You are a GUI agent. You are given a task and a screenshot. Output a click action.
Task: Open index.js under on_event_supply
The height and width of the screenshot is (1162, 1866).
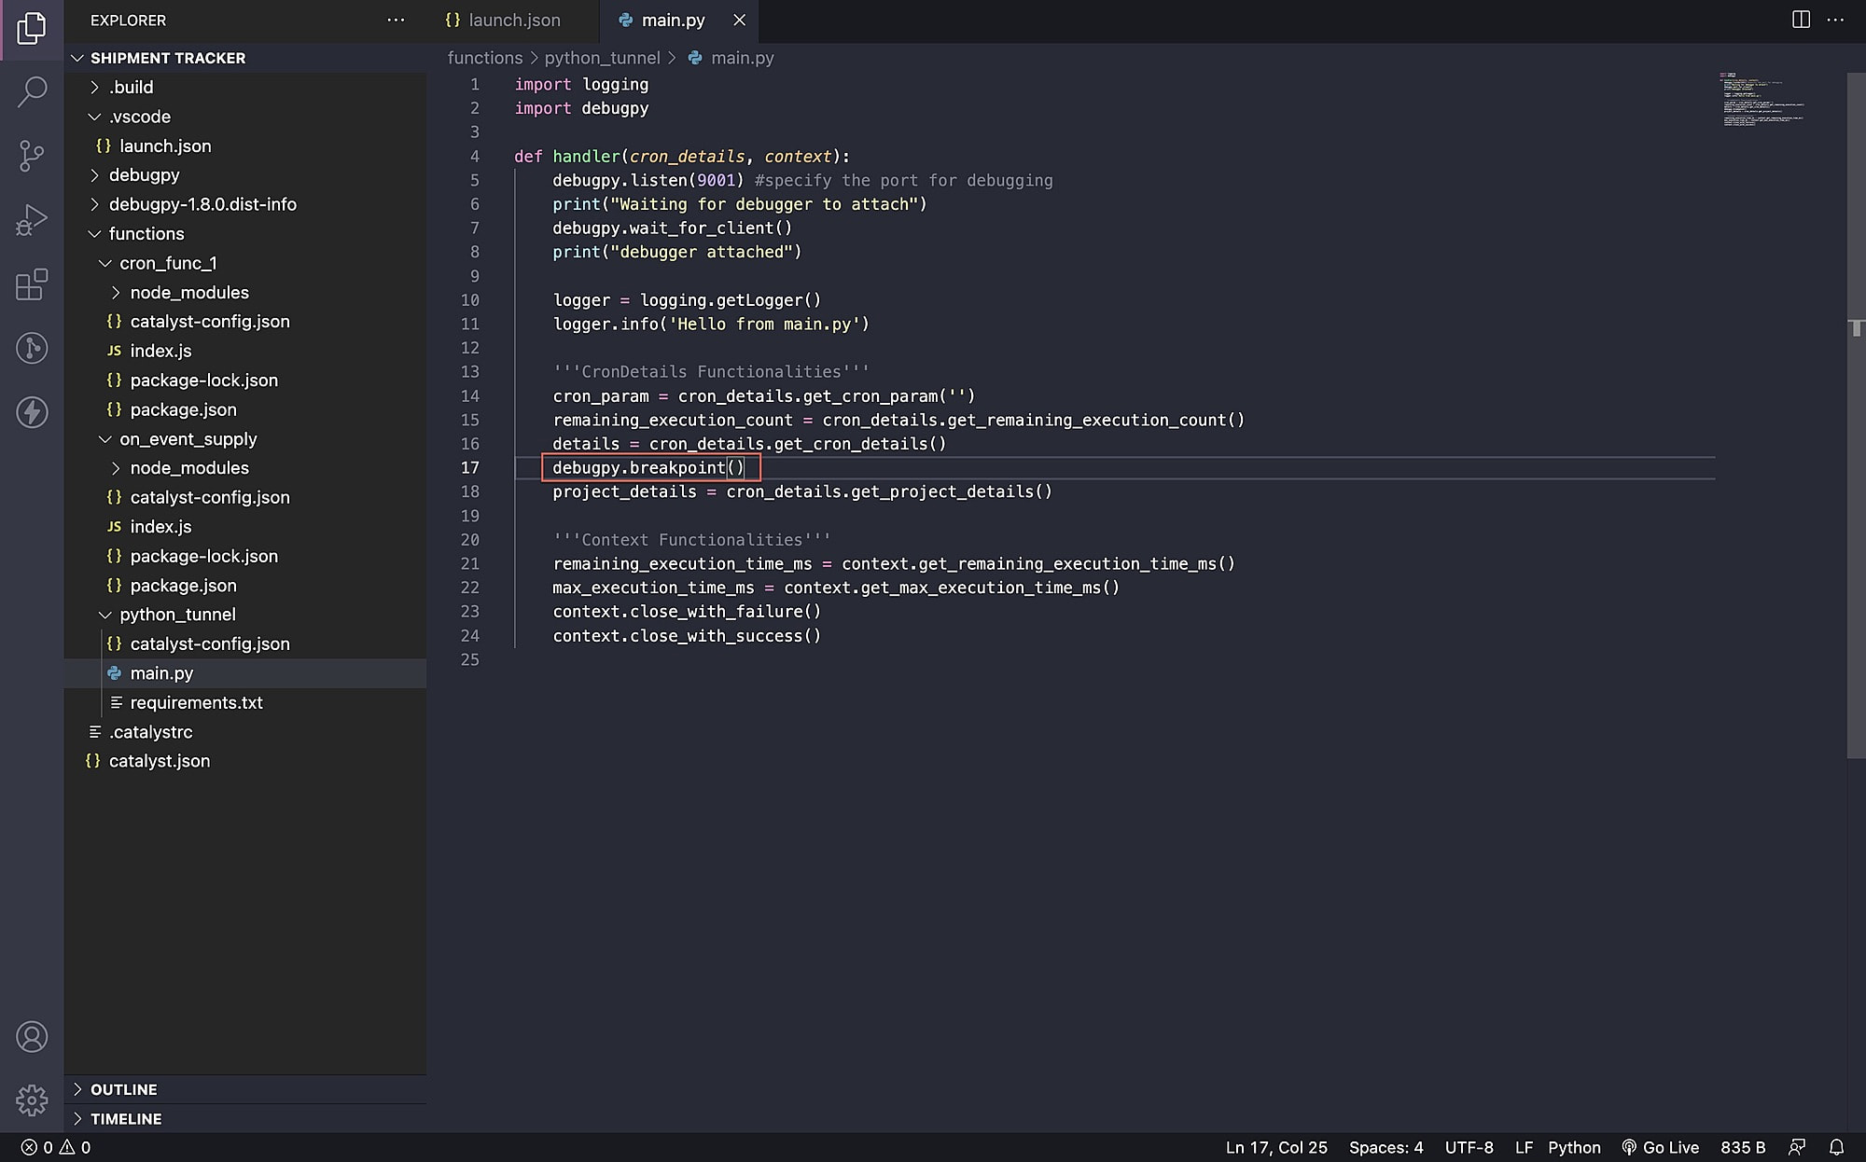coord(246,527)
